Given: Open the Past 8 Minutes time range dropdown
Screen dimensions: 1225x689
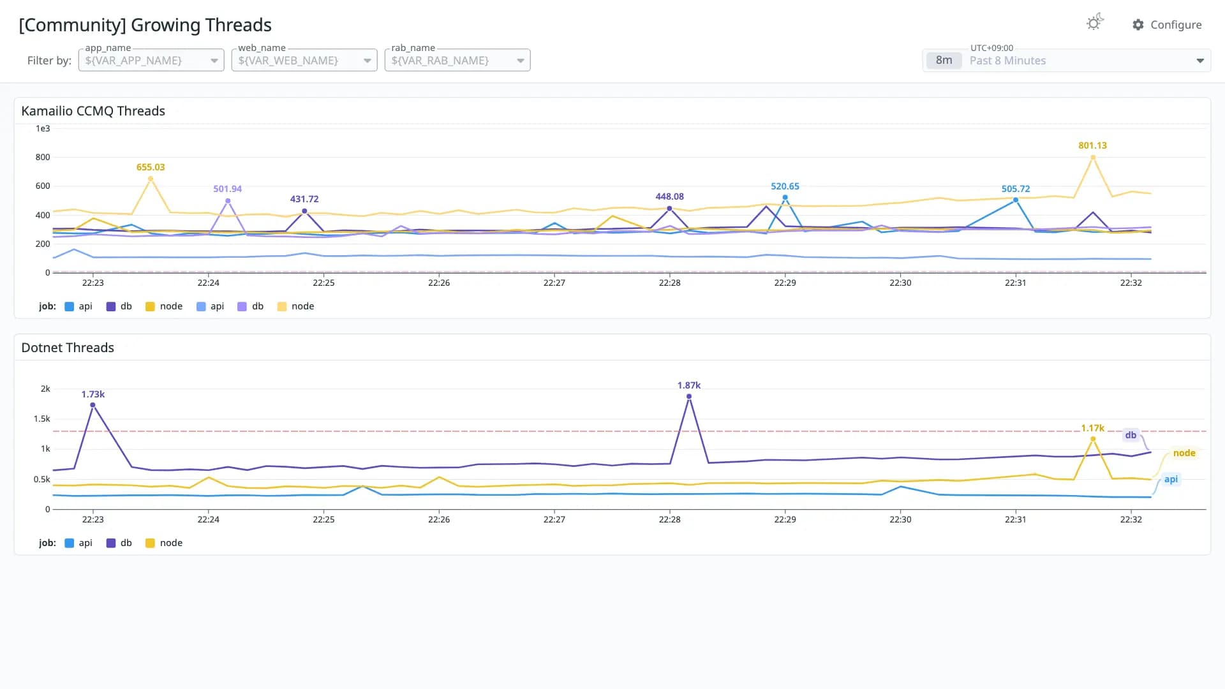Looking at the screenshot, I should 1067,61.
